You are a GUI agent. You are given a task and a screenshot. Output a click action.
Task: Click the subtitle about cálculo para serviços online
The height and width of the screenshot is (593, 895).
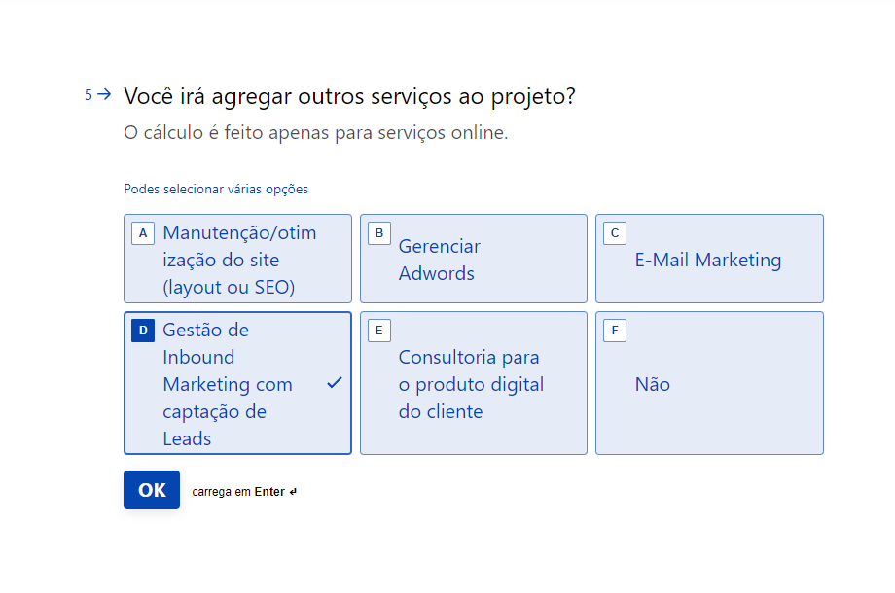(x=315, y=133)
